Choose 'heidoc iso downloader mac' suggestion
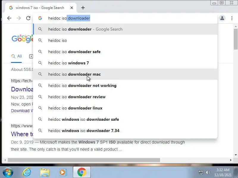Screen dimensions: 238x178 coord(125,74)
